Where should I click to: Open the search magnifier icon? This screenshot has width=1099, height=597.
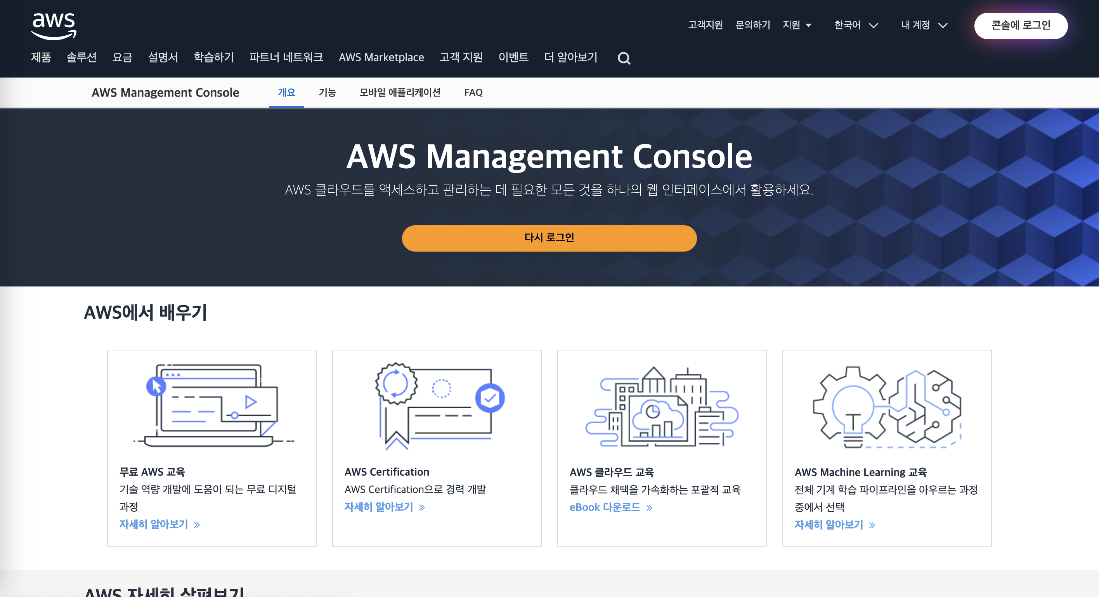[x=624, y=58]
